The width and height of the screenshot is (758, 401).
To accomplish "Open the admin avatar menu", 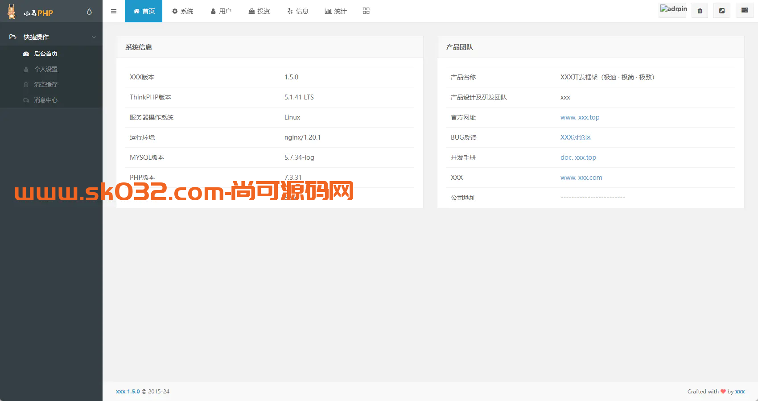I will pos(672,10).
